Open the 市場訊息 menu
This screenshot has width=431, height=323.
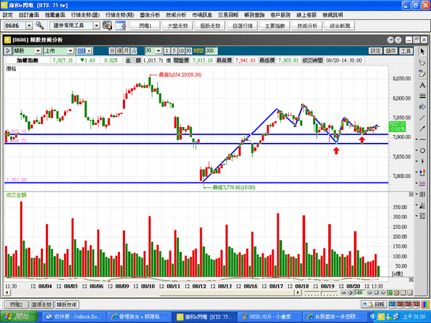click(x=202, y=15)
